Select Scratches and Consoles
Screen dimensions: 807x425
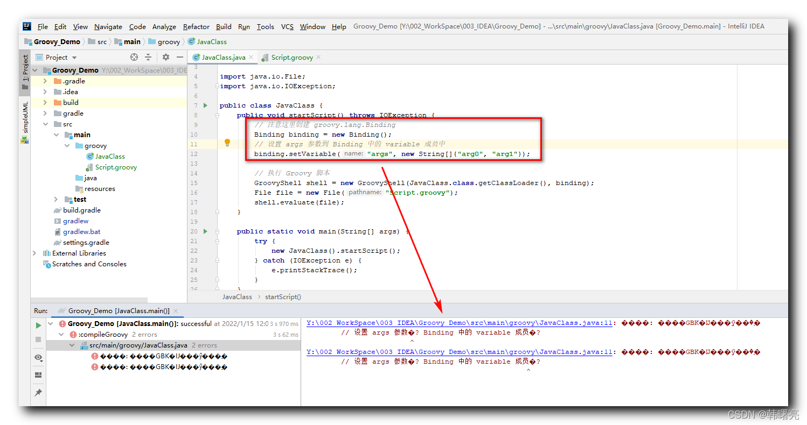click(89, 264)
